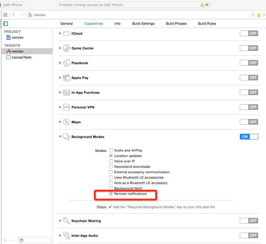The width and height of the screenshot is (266, 244).
Task: Open the related items grid icon
Action: point(5,15)
